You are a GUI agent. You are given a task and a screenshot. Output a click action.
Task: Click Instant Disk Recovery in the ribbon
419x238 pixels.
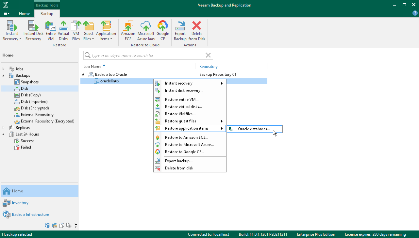click(33, 31)
